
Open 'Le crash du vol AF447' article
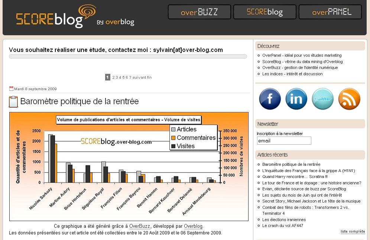click(283, 226)
